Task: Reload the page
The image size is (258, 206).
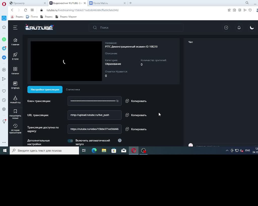Action: 25,10
